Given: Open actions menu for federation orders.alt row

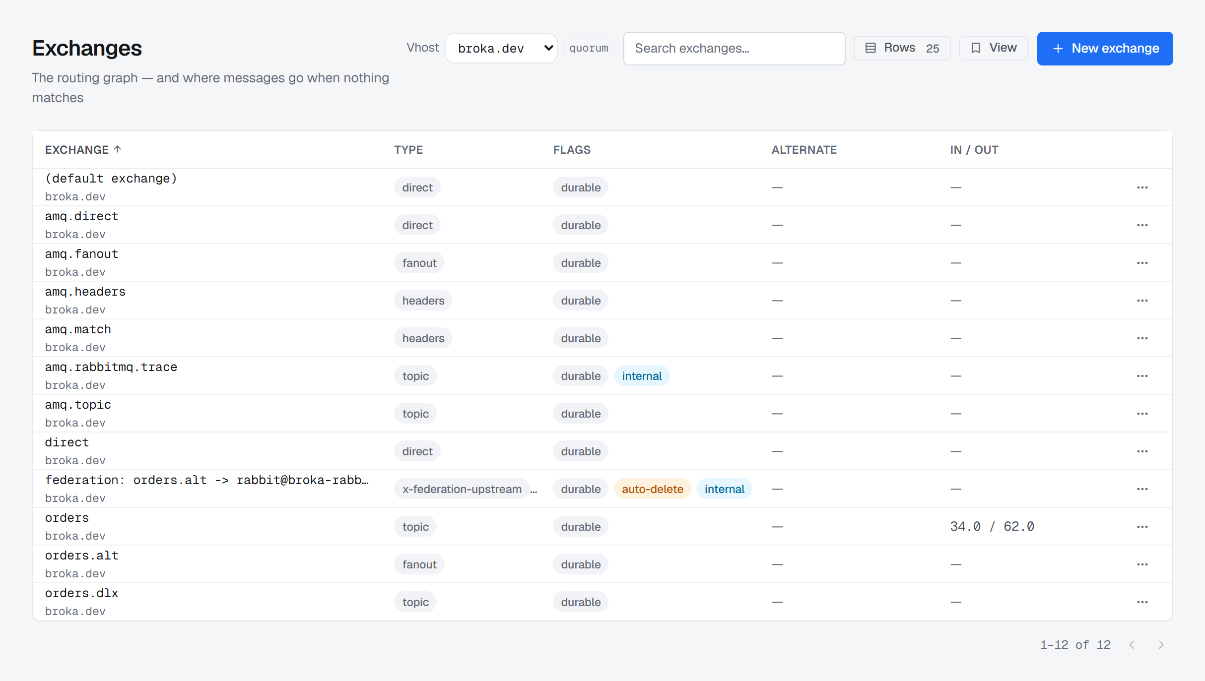Looking at the screenshot, I should tap(1142, 489).
